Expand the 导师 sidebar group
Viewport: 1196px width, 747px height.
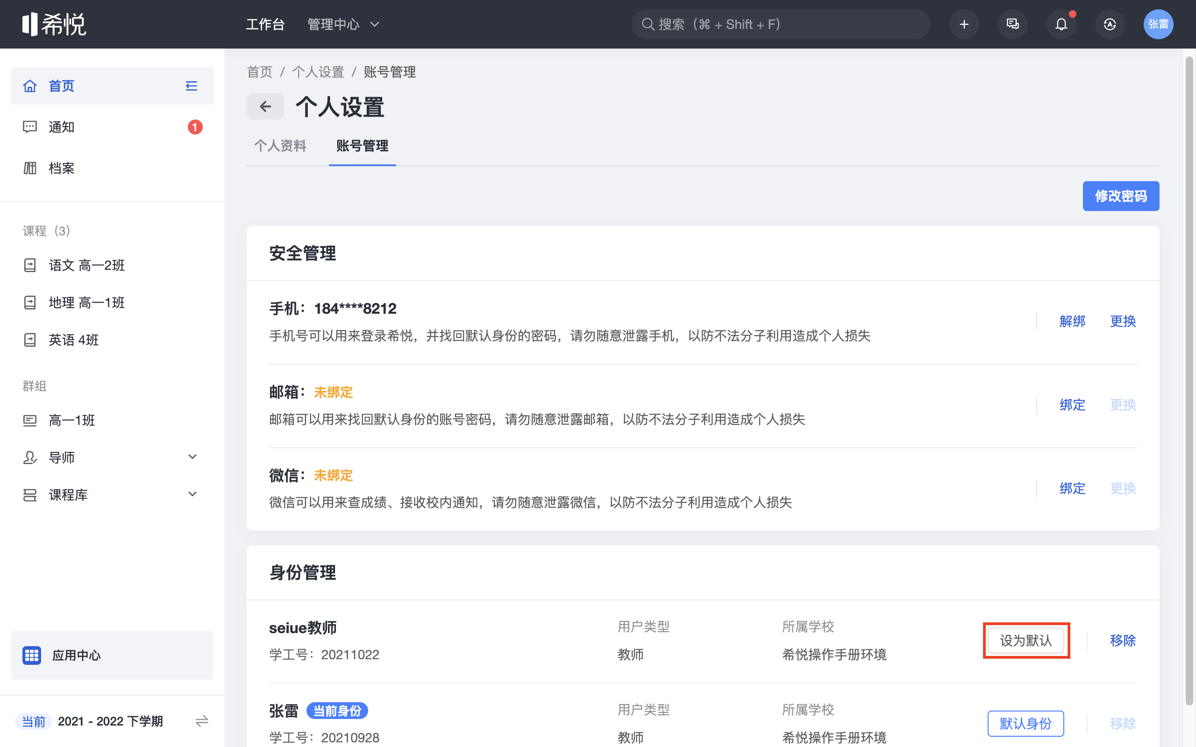coord(192,457)
